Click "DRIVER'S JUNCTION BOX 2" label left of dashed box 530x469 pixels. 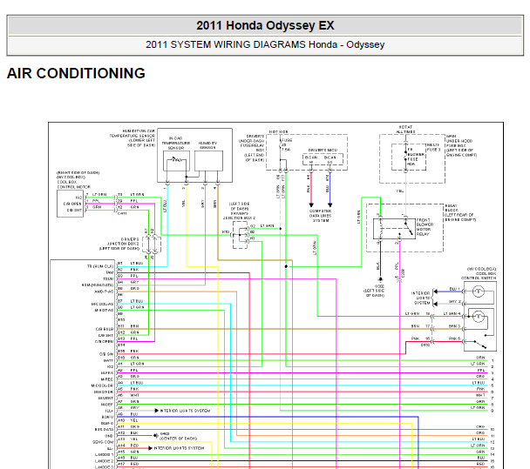(123, 244)
